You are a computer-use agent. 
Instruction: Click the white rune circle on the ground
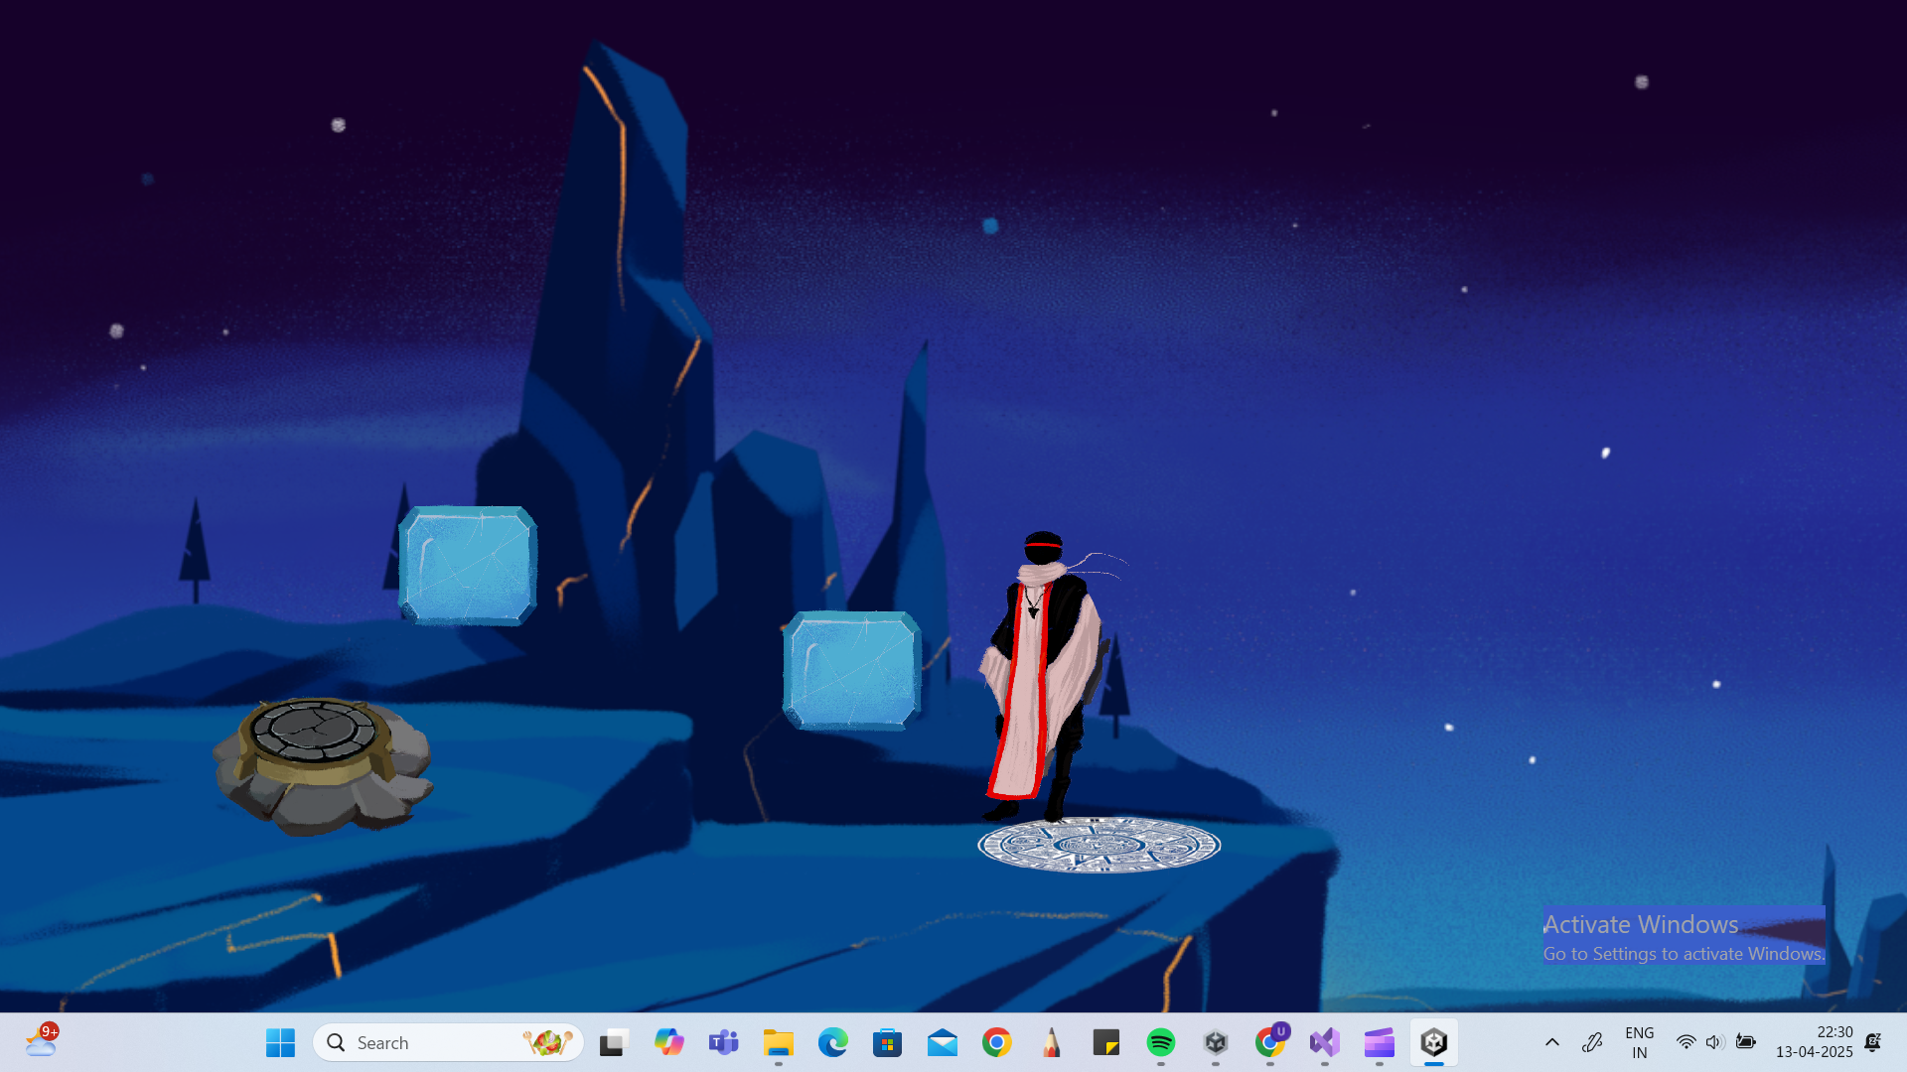pyautogui.click(x=1100, y=845)
